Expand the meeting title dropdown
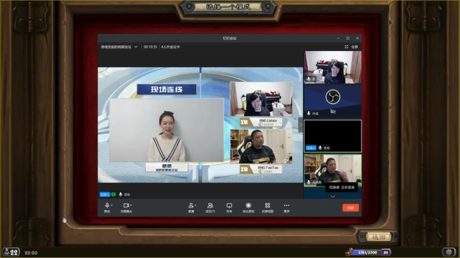This screenshot has height=258, width=460. coord(136,47)
